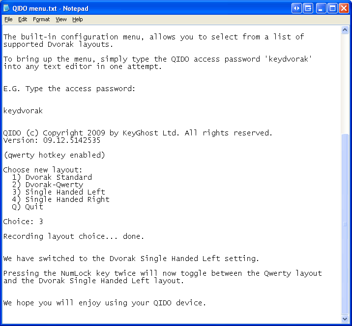Click the scrollbar track above the thumb

tap(345, 84)
